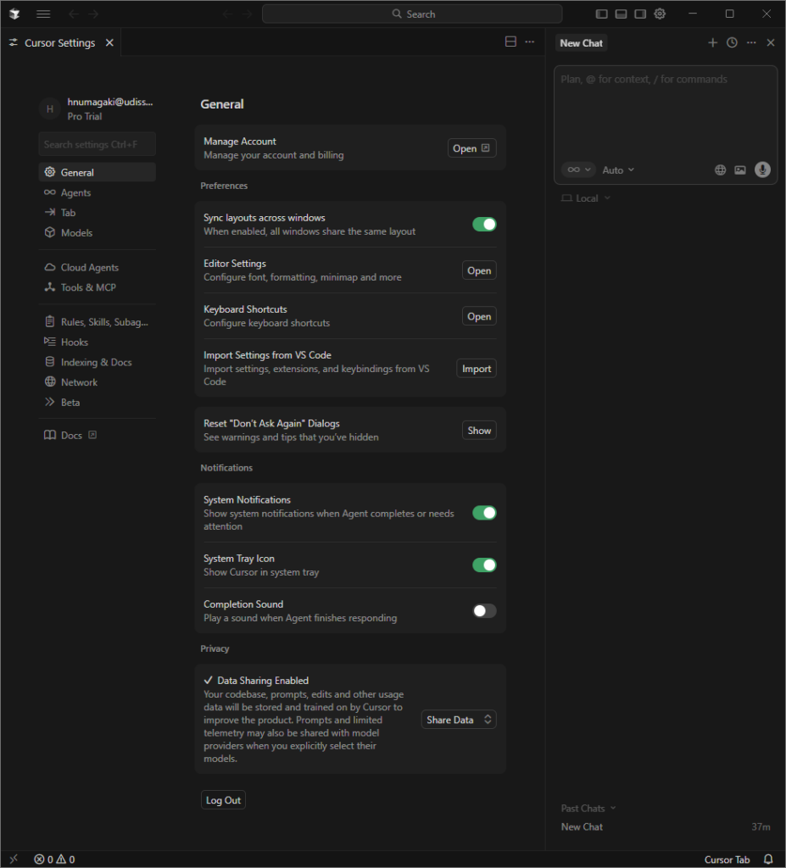Open settings gear icon in title bar
This screenshot has width=786, height=868.
coord(660,14)
